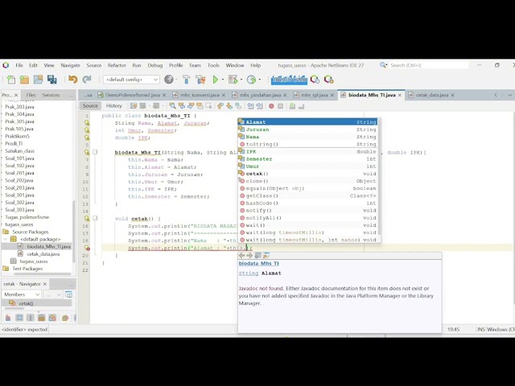Click the Redo arrow icon
The image size is (515, 386).
pyautogui.click(x=87, y=80)
